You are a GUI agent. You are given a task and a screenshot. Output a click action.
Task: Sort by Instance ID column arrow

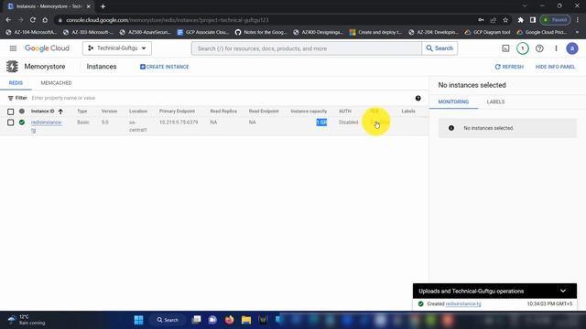[x=60, y=111]
